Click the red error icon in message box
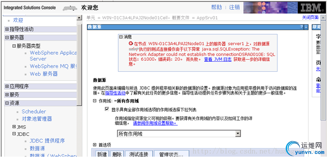 pos(130,43)
